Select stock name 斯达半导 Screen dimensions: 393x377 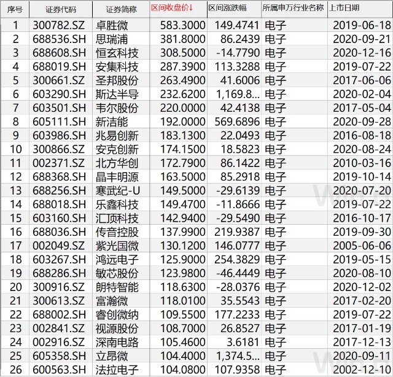pyautogui.click(x=117, y=95)
